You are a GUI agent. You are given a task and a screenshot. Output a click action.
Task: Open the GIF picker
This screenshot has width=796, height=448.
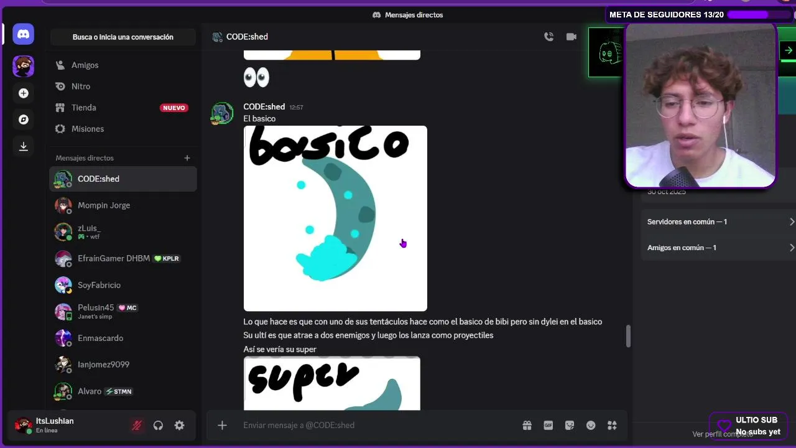(x=548, y=426)
